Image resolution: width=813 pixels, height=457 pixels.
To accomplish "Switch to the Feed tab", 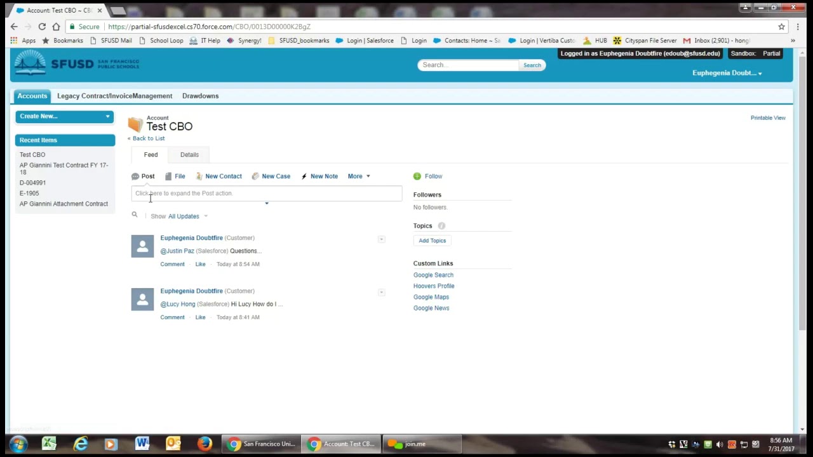I will [x=151, y=155].
